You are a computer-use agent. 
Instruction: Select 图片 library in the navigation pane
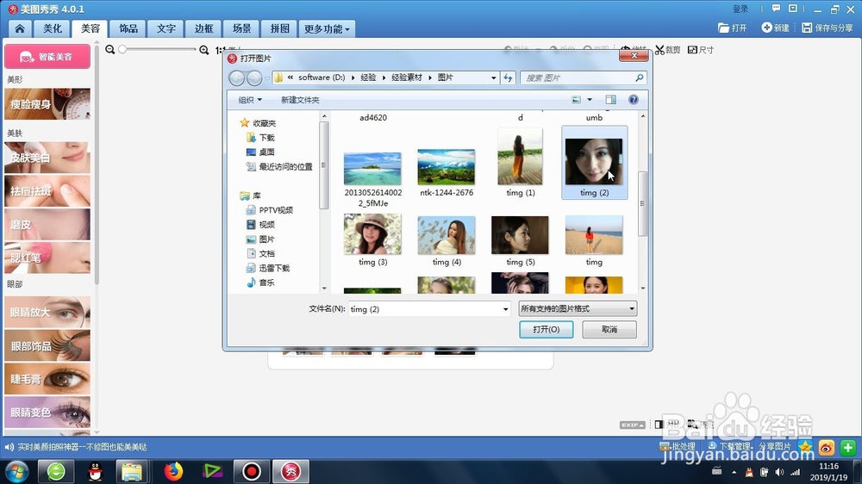click(x=260, y=239)
